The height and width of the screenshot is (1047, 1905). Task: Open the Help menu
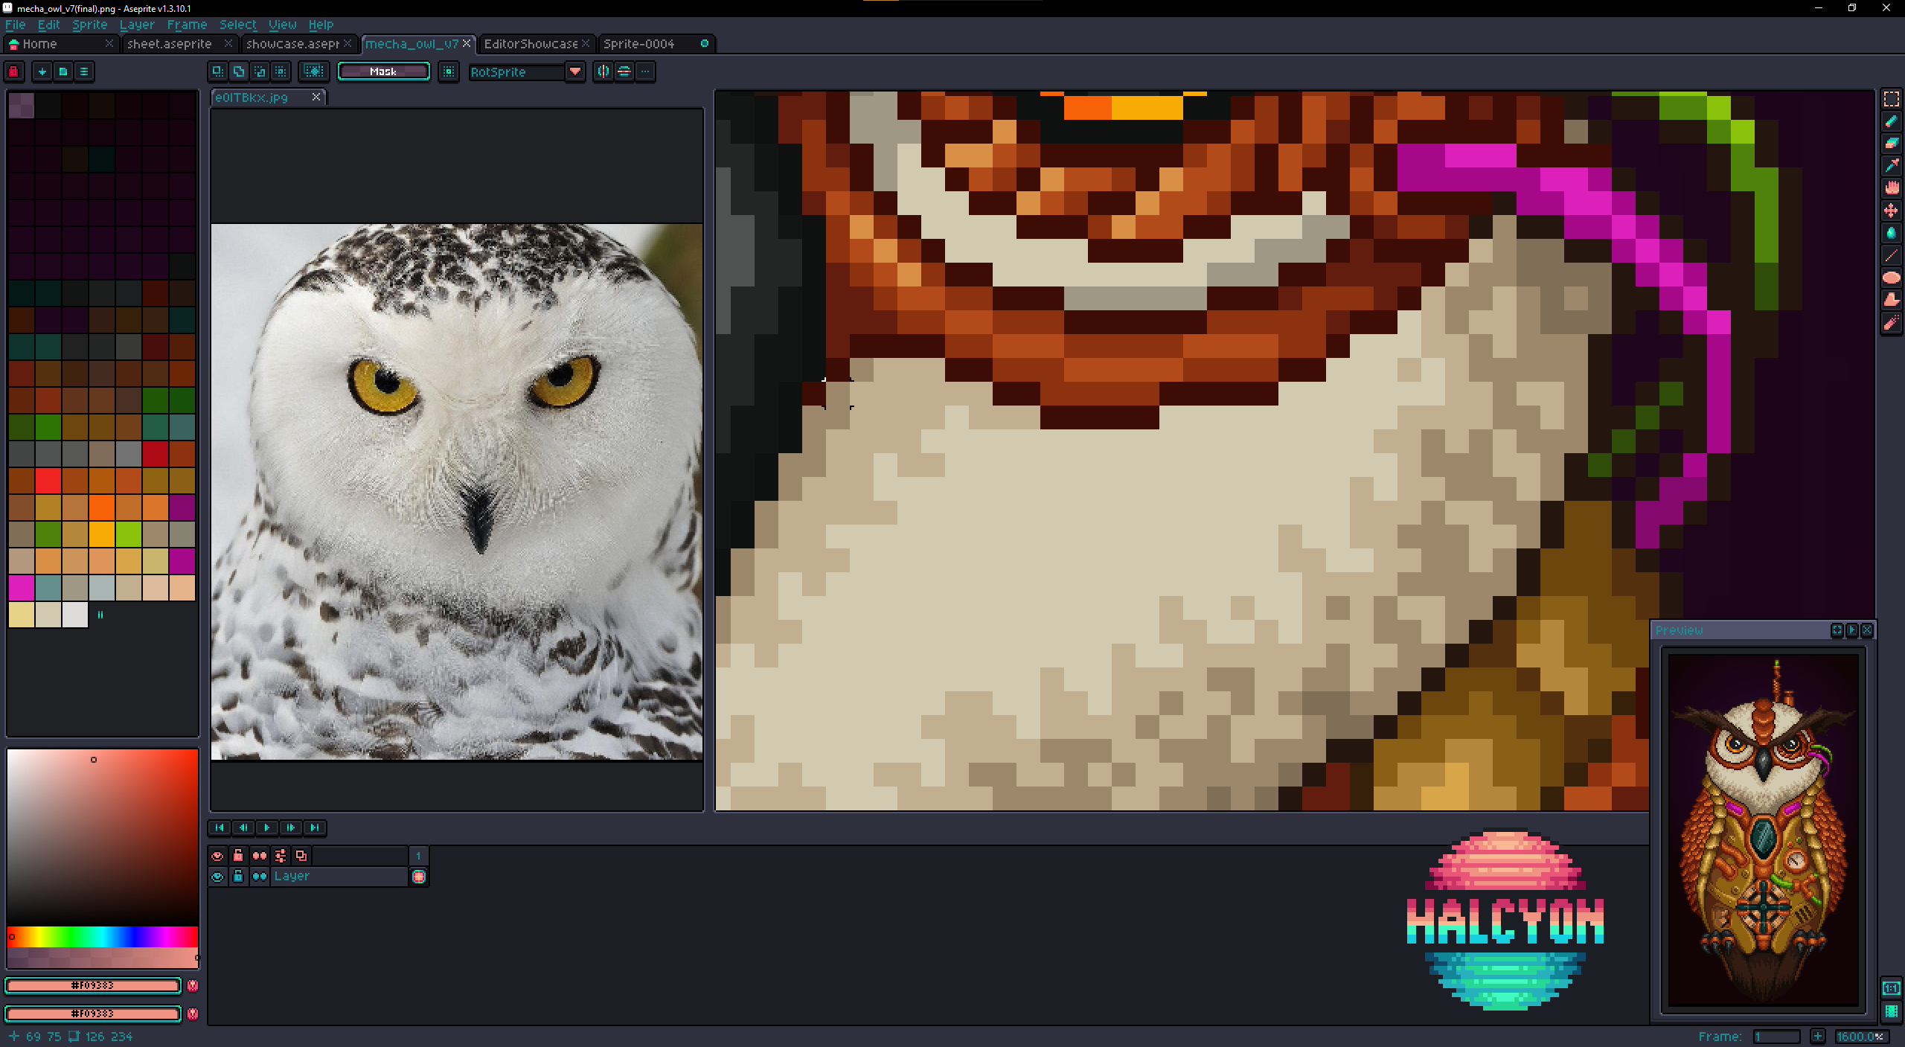321,25
